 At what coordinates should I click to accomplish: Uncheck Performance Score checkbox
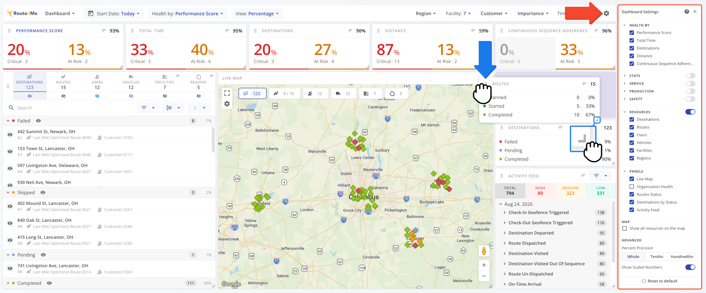point(631,33)
